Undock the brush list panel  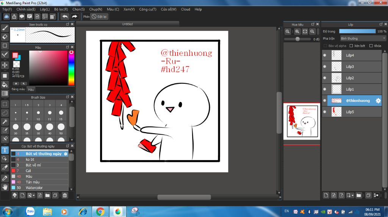(67, 146)
